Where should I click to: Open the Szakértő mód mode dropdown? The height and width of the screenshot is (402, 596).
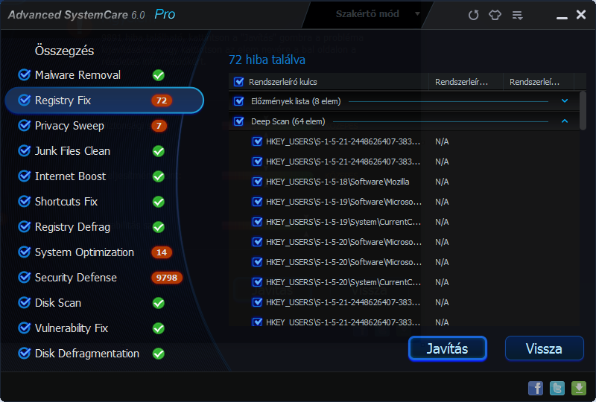(368, 14)
